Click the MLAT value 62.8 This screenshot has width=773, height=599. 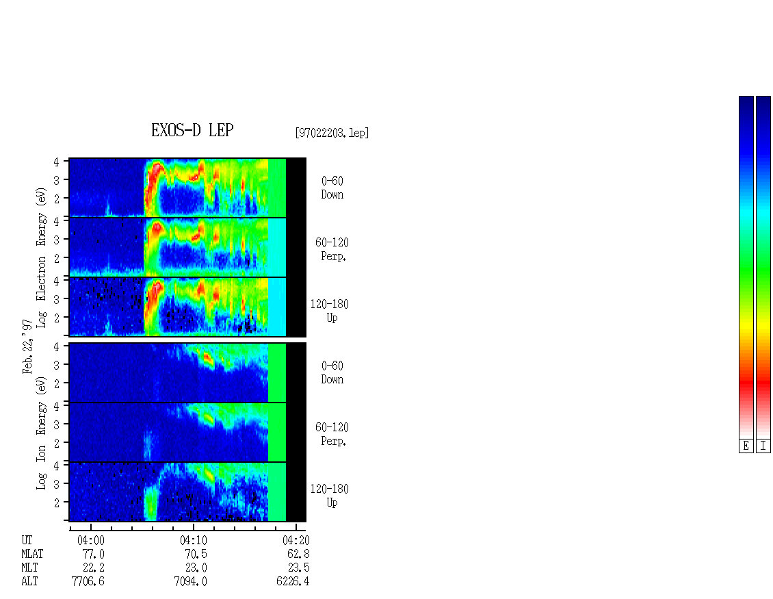point(298,554)
